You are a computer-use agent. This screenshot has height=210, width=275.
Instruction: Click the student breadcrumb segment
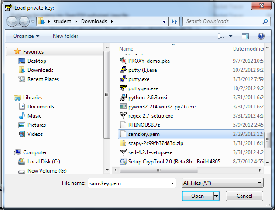pyautogui.click(x=62, y=21)
